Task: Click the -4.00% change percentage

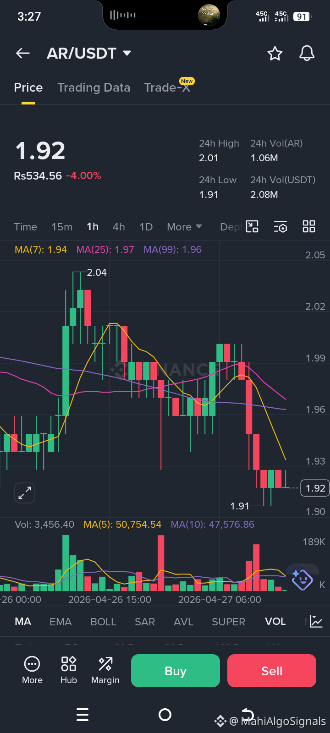Action: (83, 176)
